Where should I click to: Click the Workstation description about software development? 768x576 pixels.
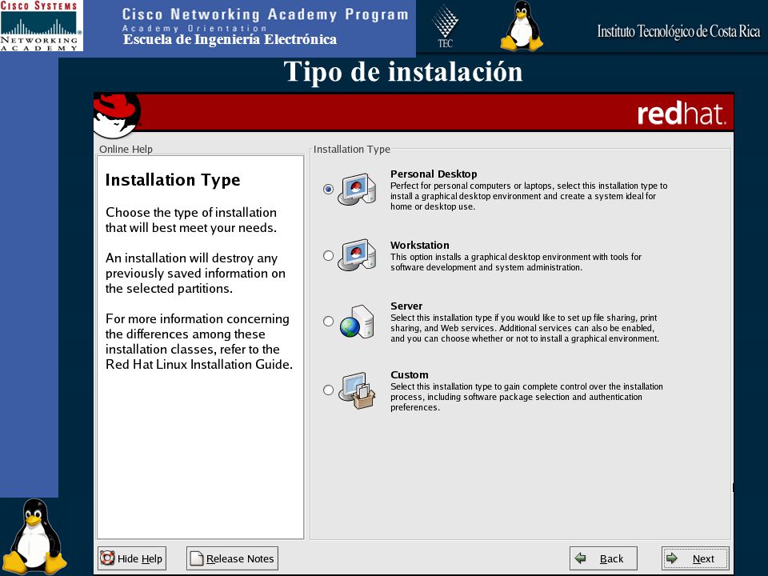coord(516,262)
